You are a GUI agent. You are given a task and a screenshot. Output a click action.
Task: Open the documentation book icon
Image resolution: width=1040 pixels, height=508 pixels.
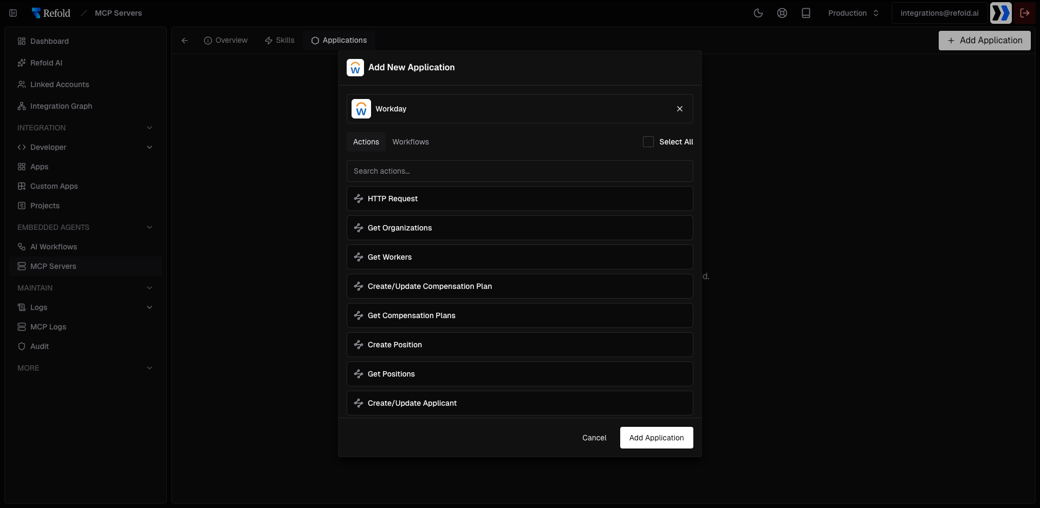[806, 13]
